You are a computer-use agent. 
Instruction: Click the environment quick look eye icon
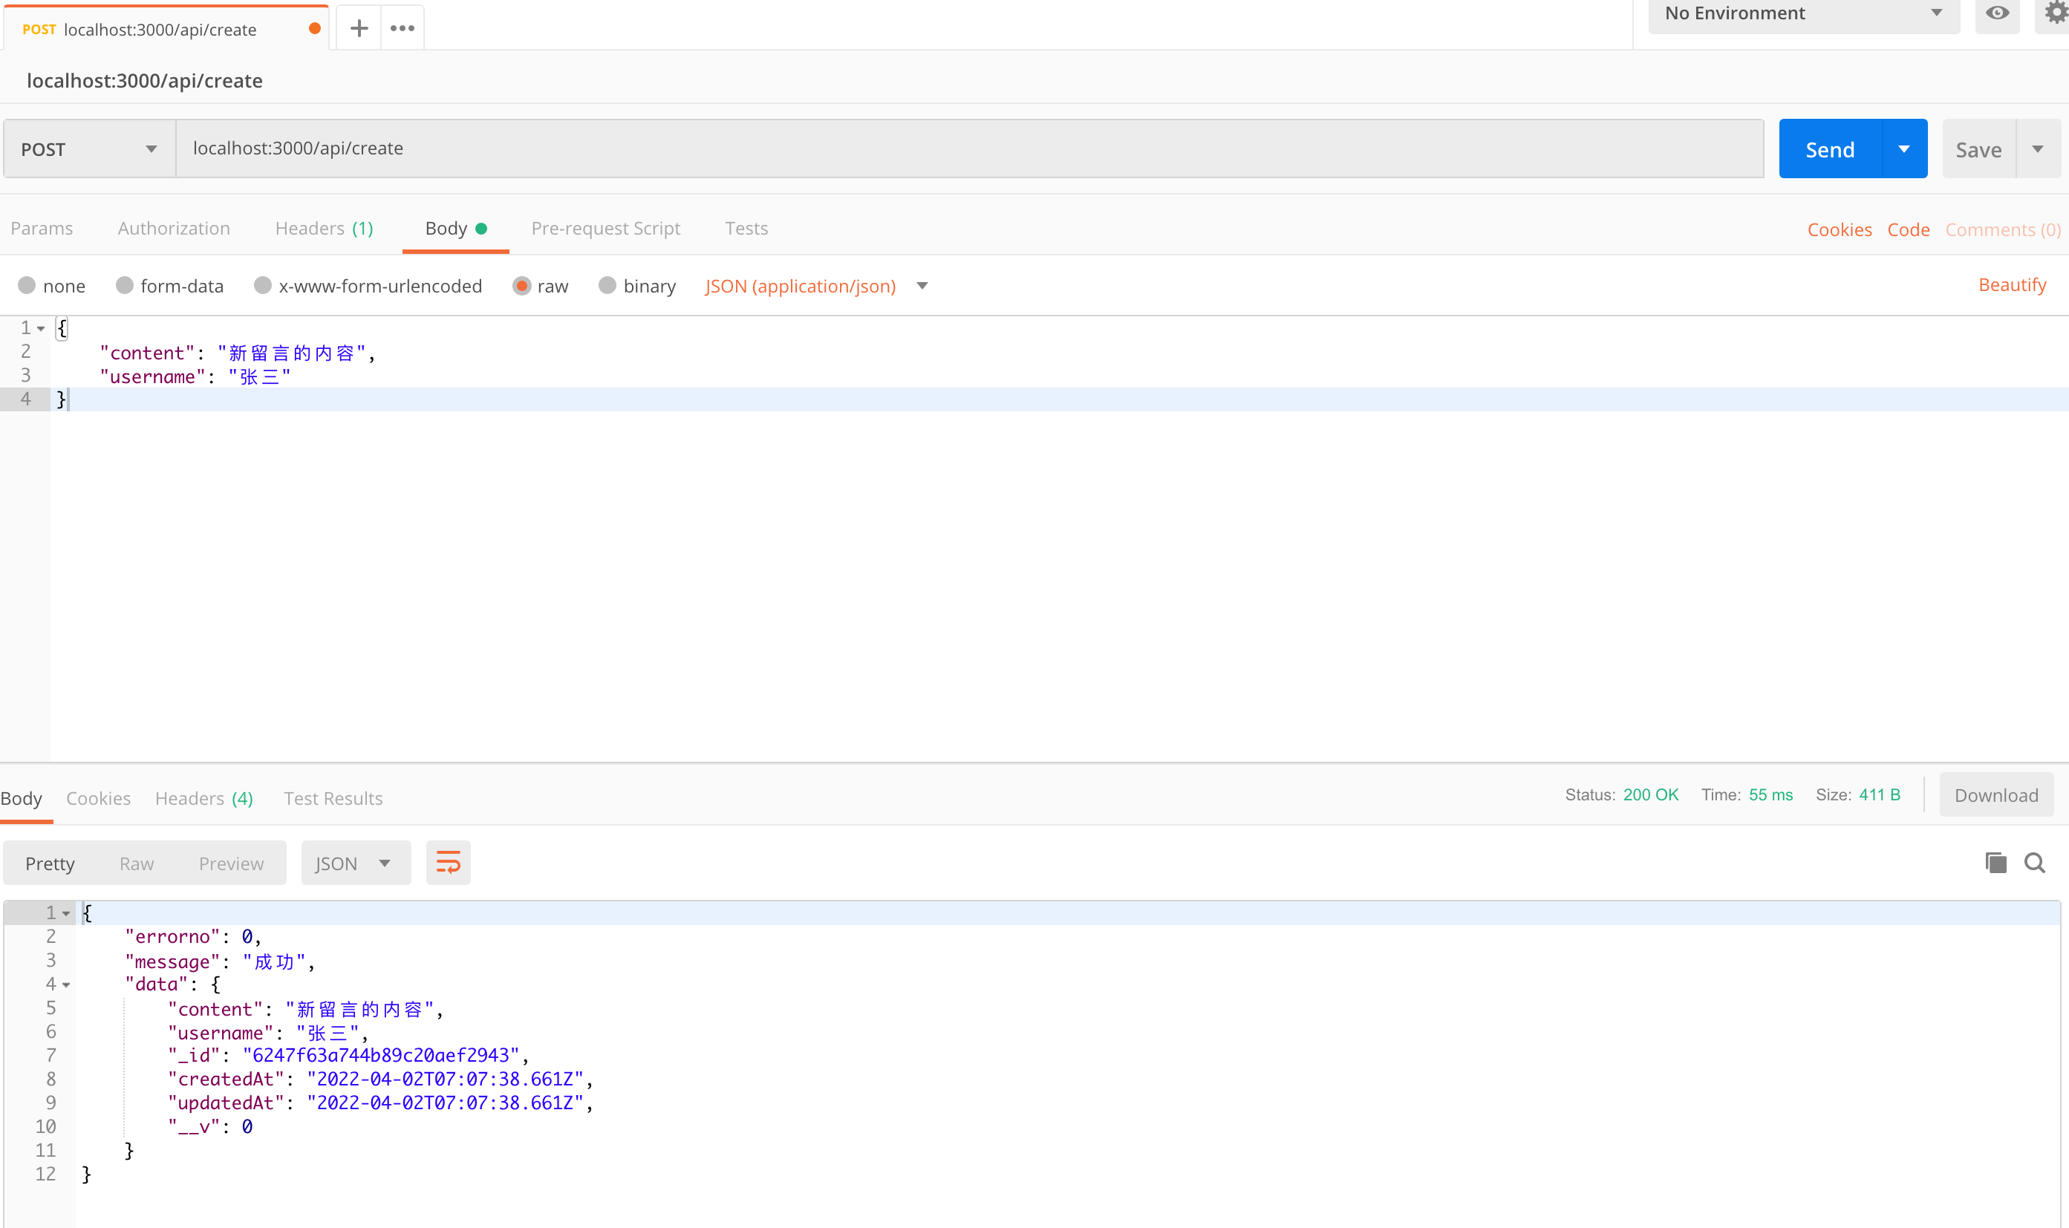(1997, 13)
